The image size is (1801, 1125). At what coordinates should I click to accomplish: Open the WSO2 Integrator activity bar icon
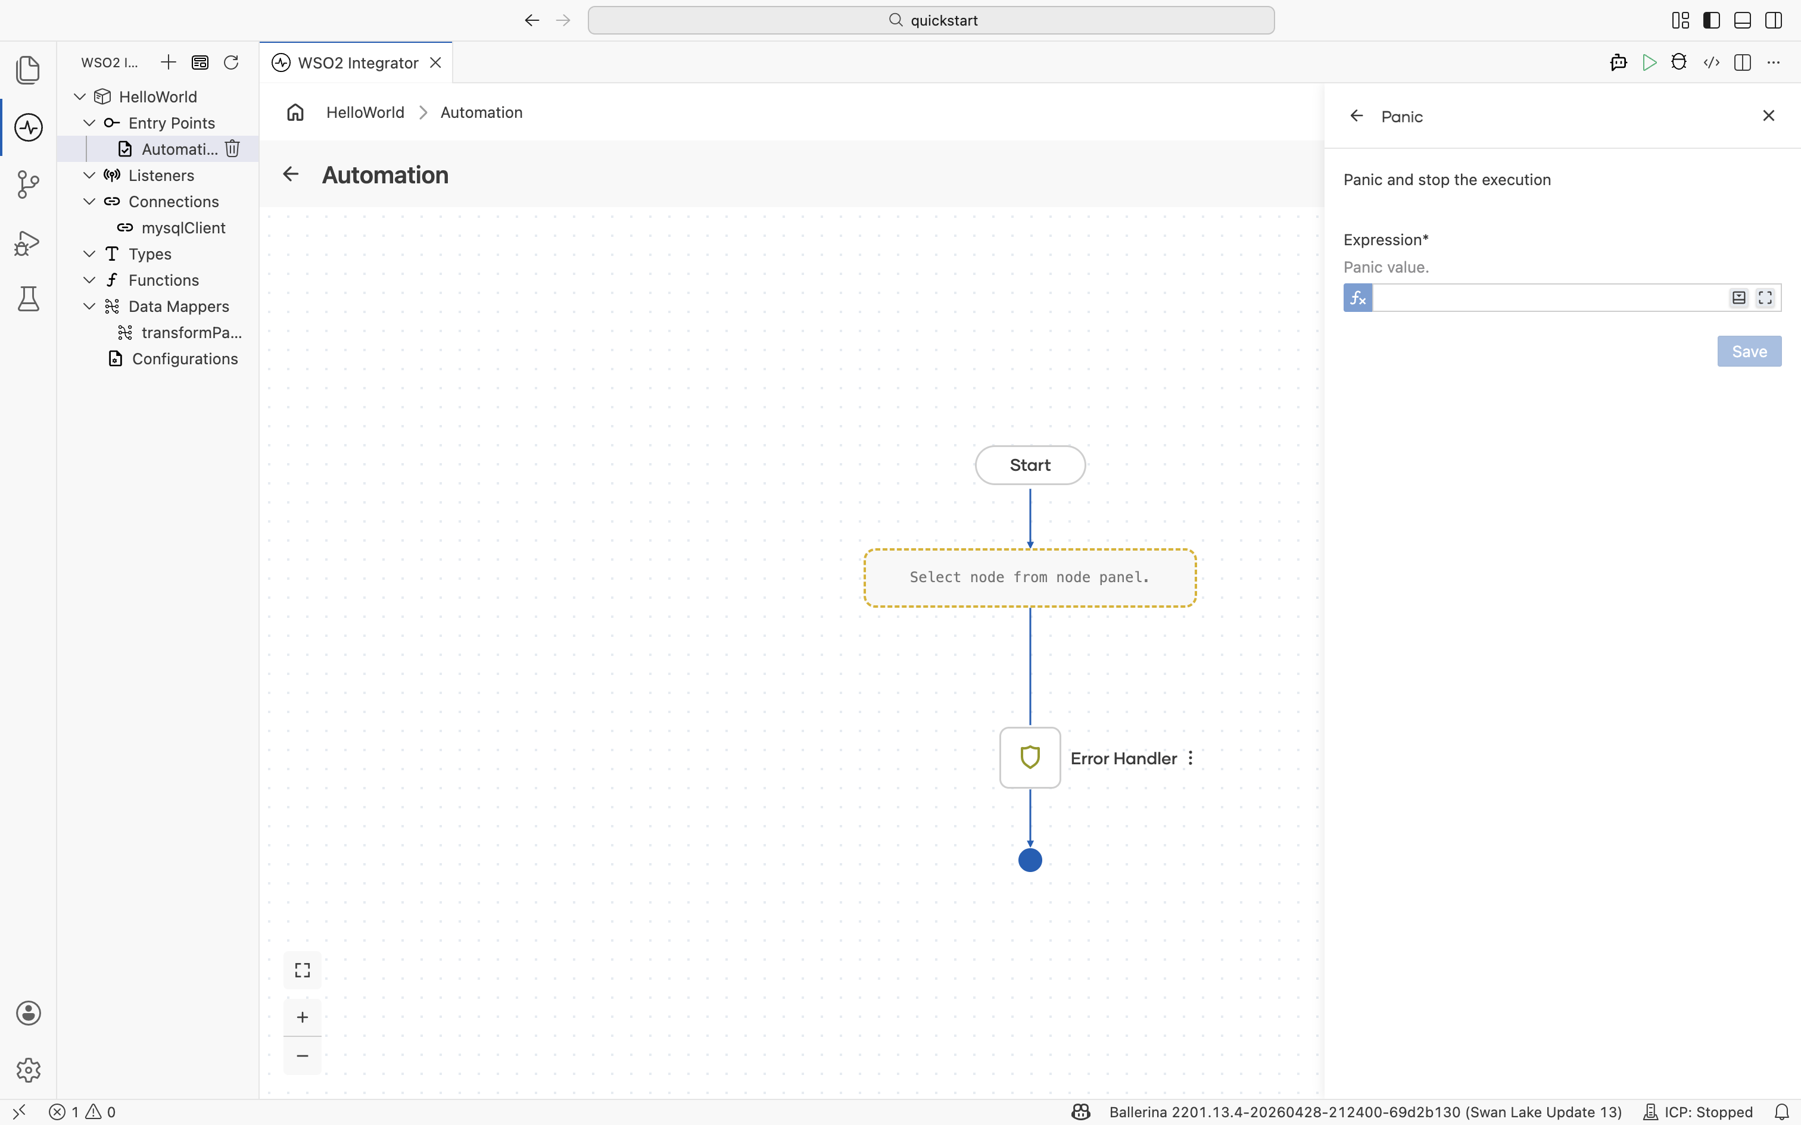click(28, 127)
